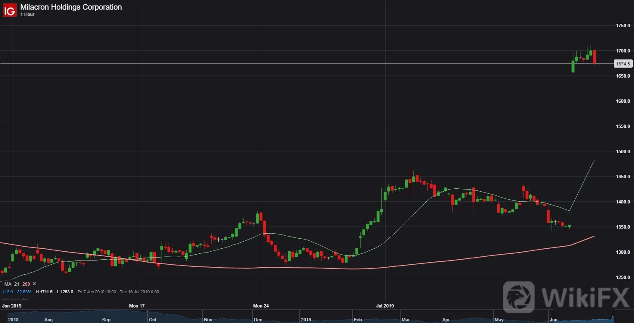Click the 1300.0 price axis label
634x323 pixels.
pos(623,253)
